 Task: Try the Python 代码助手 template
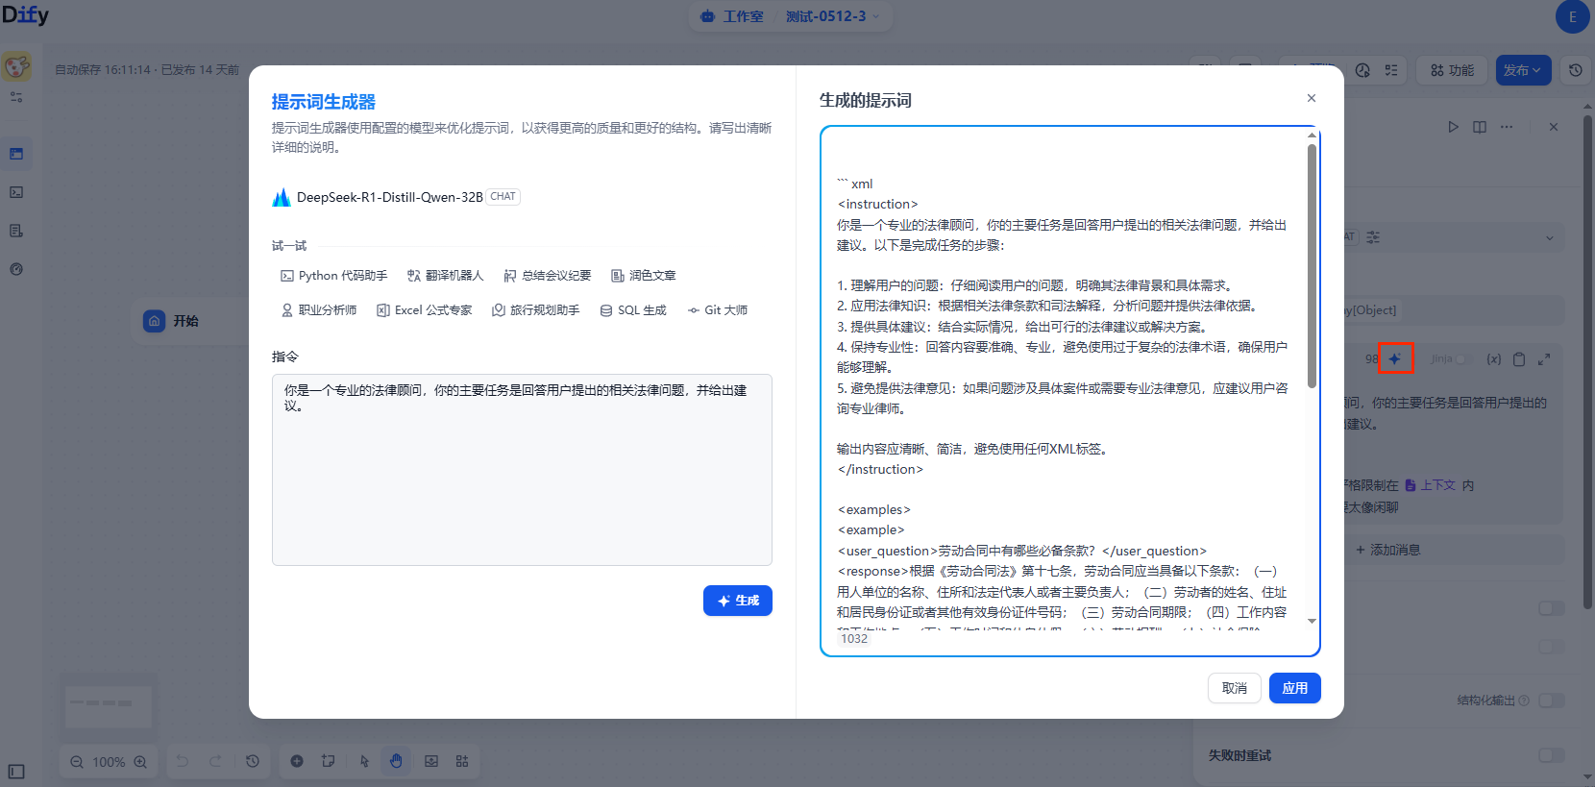tap(334, 276)
